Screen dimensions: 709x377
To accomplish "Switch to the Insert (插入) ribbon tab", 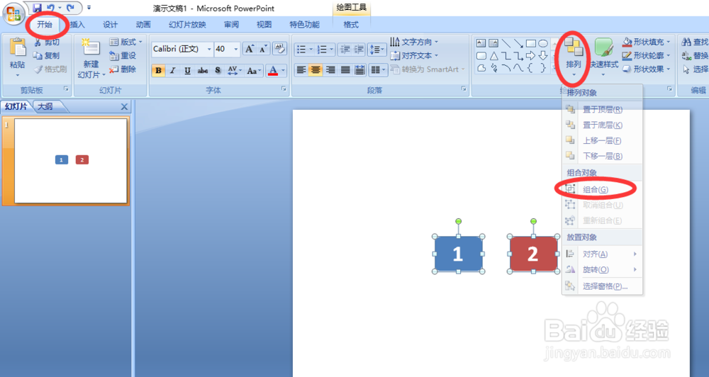I will [x=77, y=24].
